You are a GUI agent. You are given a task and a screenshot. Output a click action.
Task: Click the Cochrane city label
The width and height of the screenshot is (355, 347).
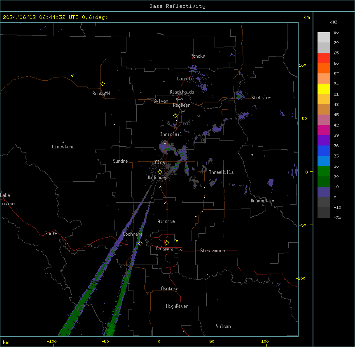coord(133,234)
